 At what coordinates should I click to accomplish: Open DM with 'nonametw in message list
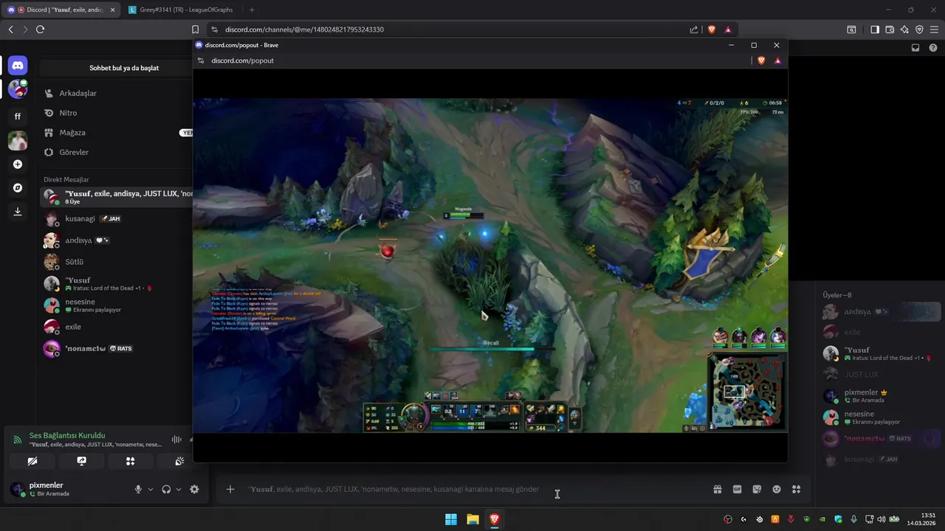coord(116,348)
